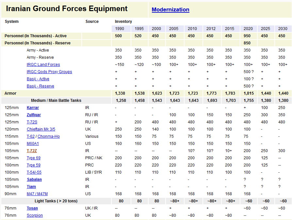Viewport: 292px width, 220px height.
Task: Open the visited T-72Z link
Action: 32,151
